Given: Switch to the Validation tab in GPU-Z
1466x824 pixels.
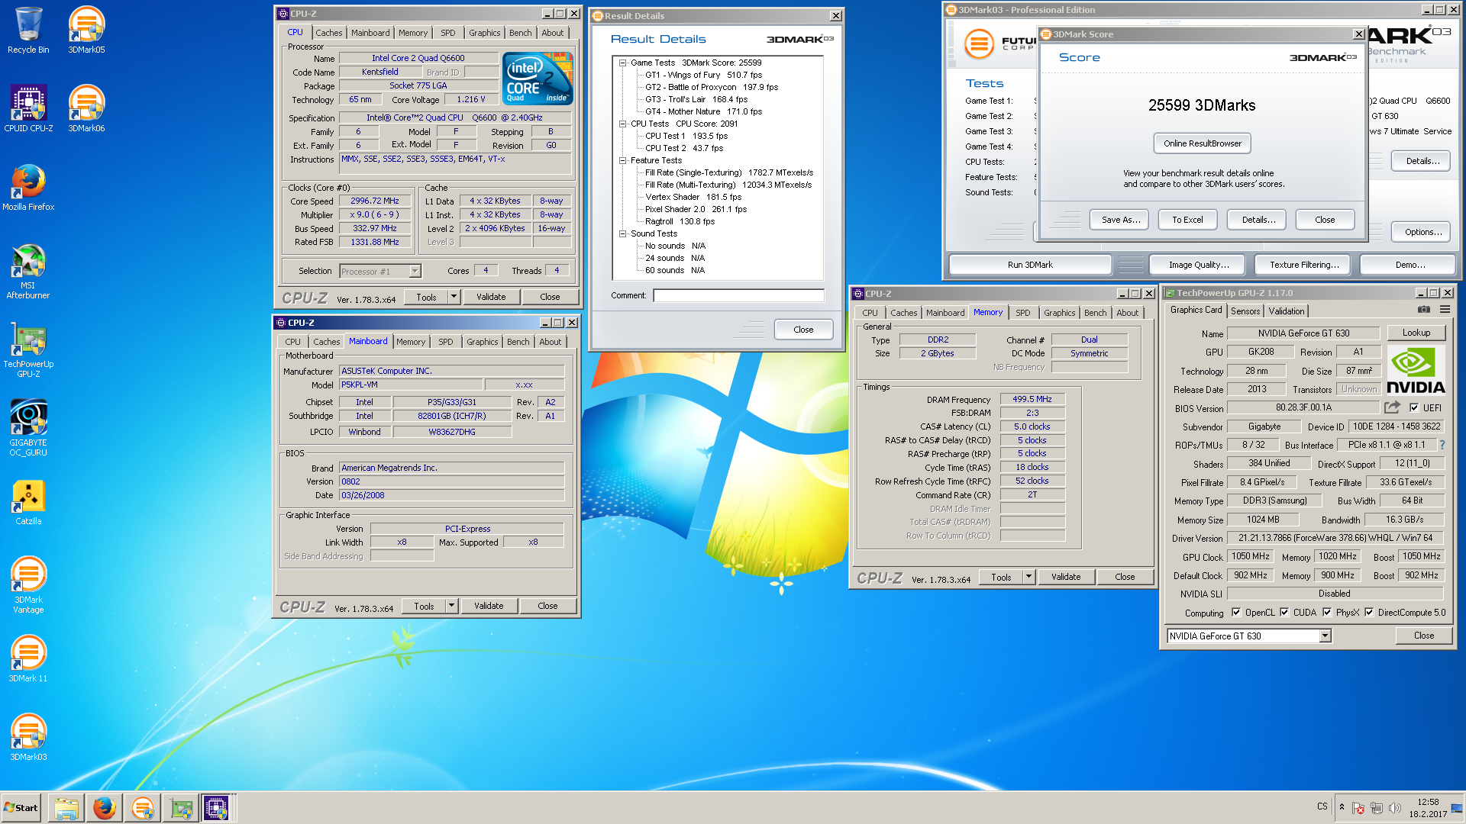Looking at the screenshot, I should click(1287, 311).
